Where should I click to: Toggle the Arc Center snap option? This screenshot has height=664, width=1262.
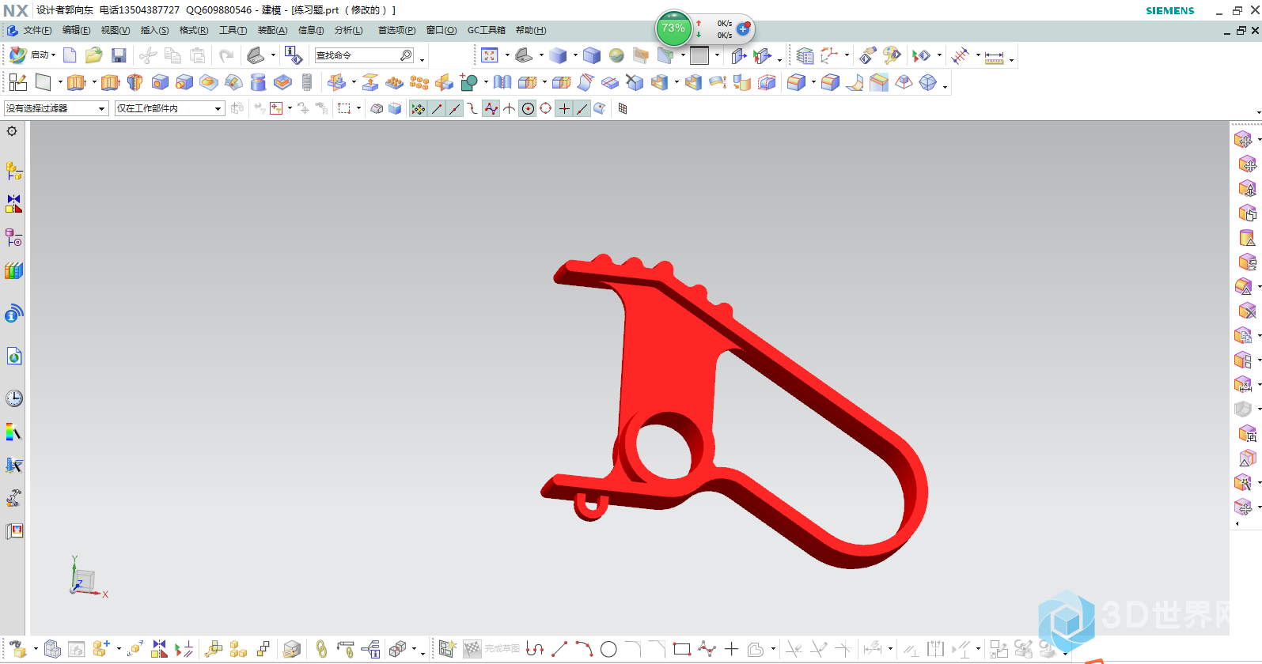tap(528, 108)
